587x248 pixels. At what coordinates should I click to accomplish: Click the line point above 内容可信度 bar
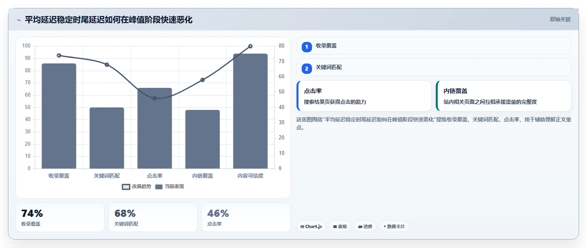(x=251, y=46)
